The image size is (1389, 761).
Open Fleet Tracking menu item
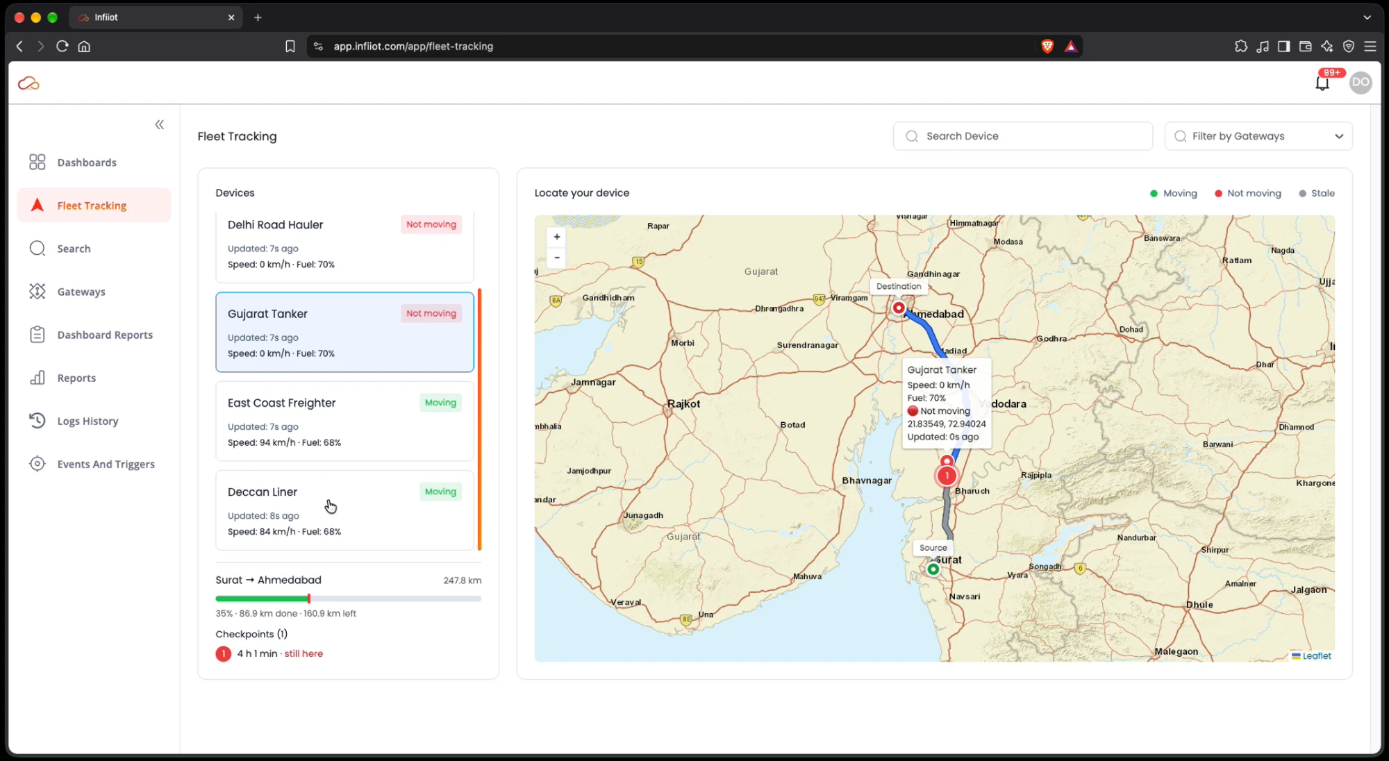(94, 206)
